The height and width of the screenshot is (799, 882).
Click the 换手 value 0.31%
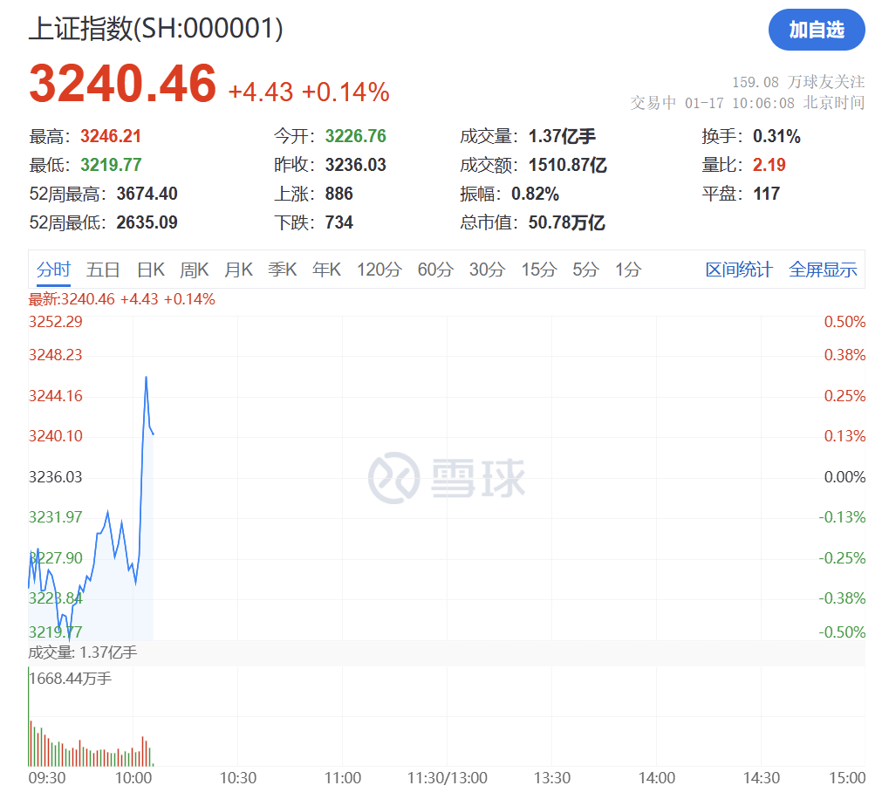[776, 136]
